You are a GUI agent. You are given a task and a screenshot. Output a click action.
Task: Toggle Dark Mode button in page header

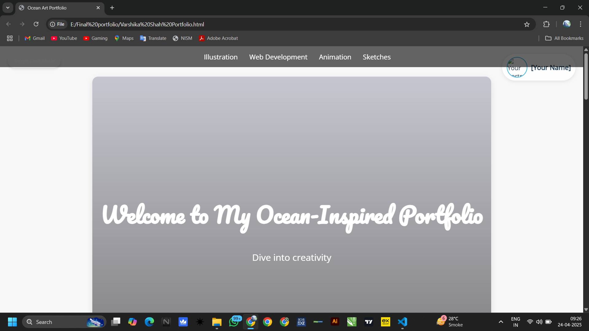pos(34,61)
